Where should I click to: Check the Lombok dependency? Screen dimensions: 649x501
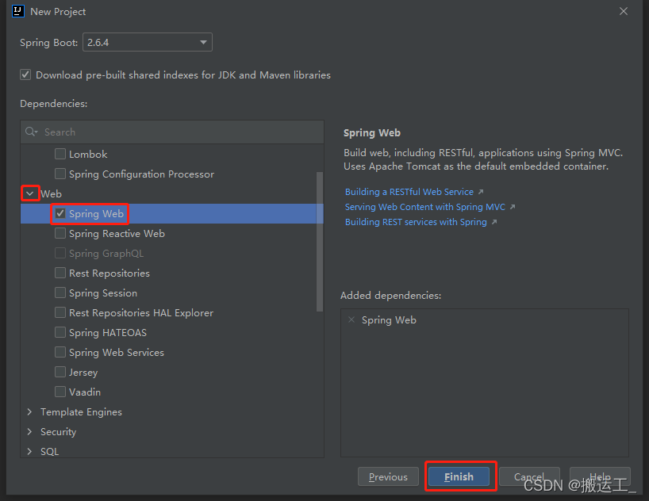60,154
